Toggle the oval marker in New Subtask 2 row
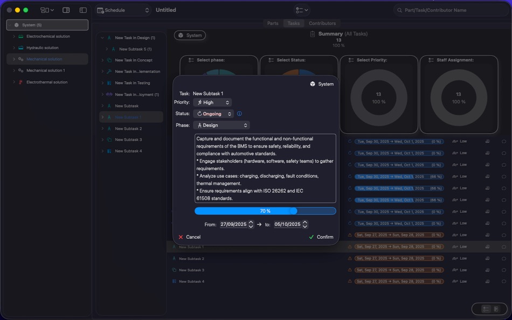 coord(504,259)
